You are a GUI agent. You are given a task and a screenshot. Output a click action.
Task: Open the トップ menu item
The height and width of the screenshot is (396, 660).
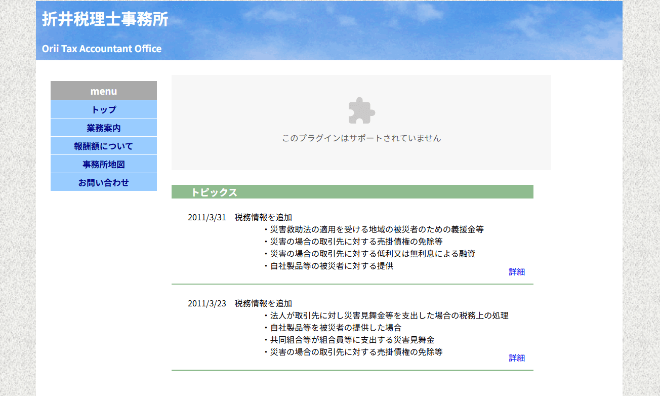[103, 109]
